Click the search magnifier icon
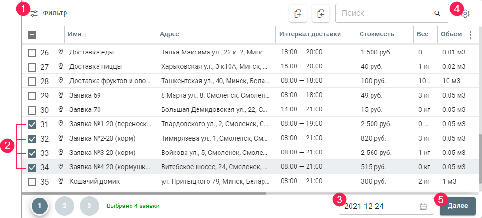Screen dimensions: 482x218 click(x=437, y=14)
